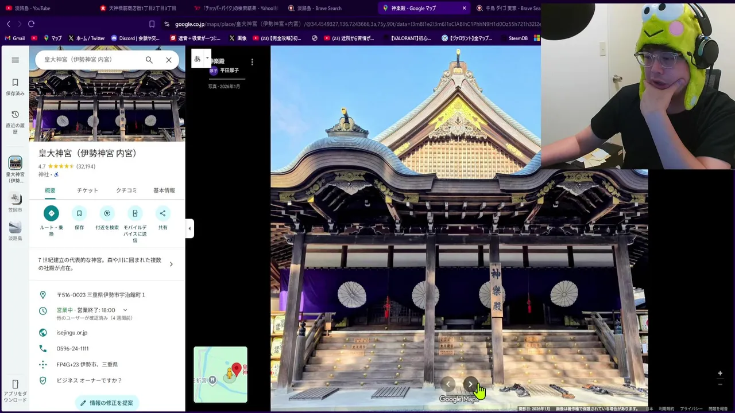Click 利用規約 terms link
The image size is (735, 413).
tap(667, 409)
